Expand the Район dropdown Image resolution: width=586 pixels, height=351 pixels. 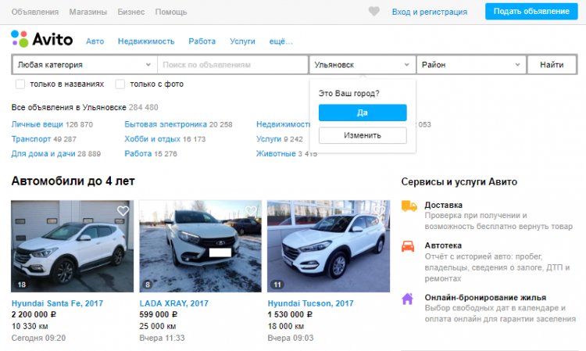[x=470, y=65]
